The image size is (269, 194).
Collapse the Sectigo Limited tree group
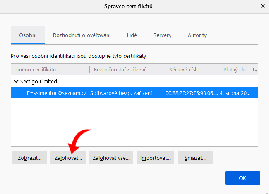coord(17,81)
